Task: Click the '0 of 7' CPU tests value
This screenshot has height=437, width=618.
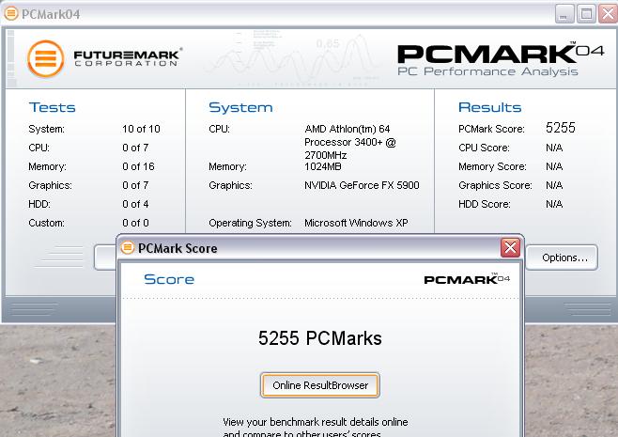Action: [135, 148]
